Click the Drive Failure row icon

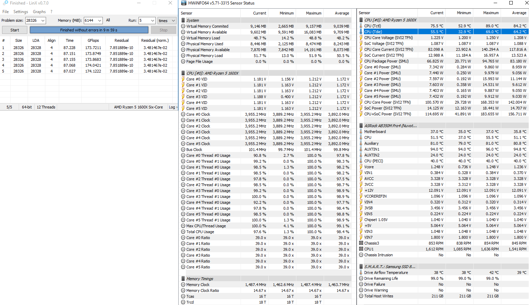click(x=361, y=284)
